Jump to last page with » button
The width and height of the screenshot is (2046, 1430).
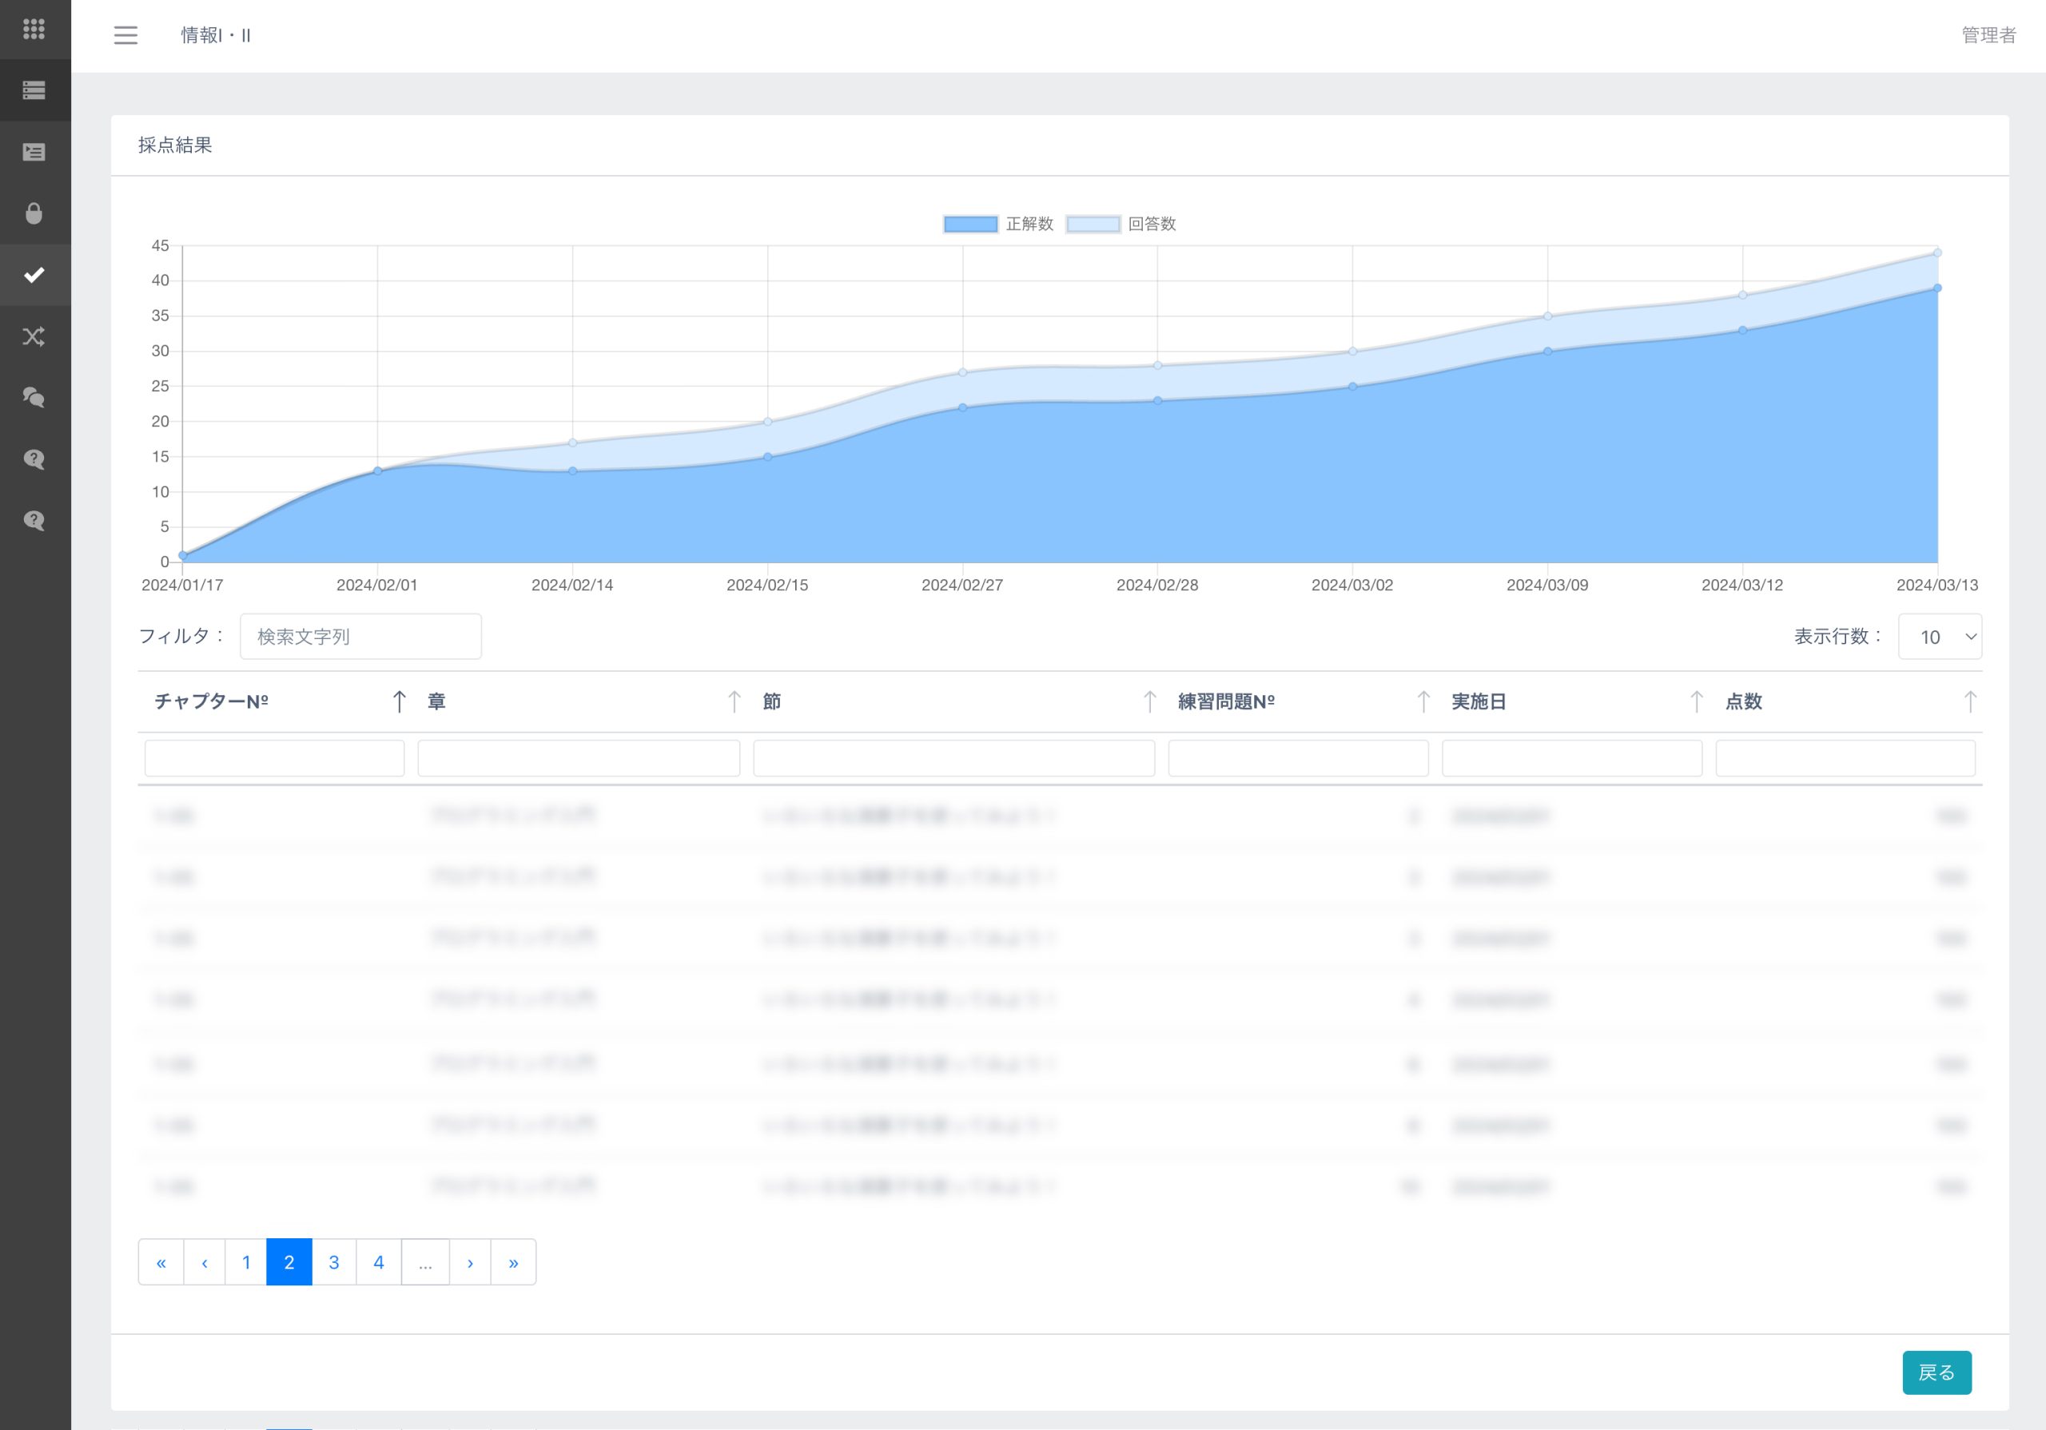[513, 1262]
